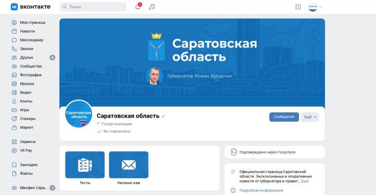Open the Напиши нам envelope tile
This screenshot has height=195, width=376.
click(129, 165)
